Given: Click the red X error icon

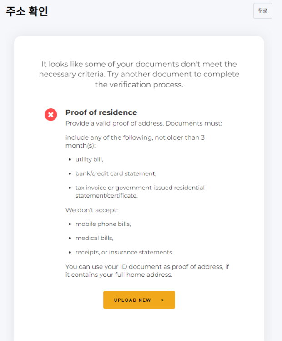Looking at the screenshot, I should (x=51, y=115).
